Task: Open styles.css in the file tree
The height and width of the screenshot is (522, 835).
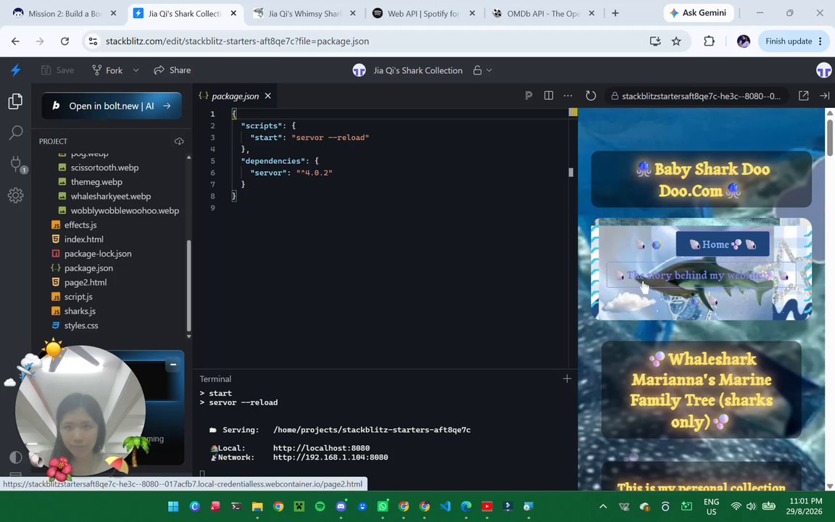Action: 81,326
